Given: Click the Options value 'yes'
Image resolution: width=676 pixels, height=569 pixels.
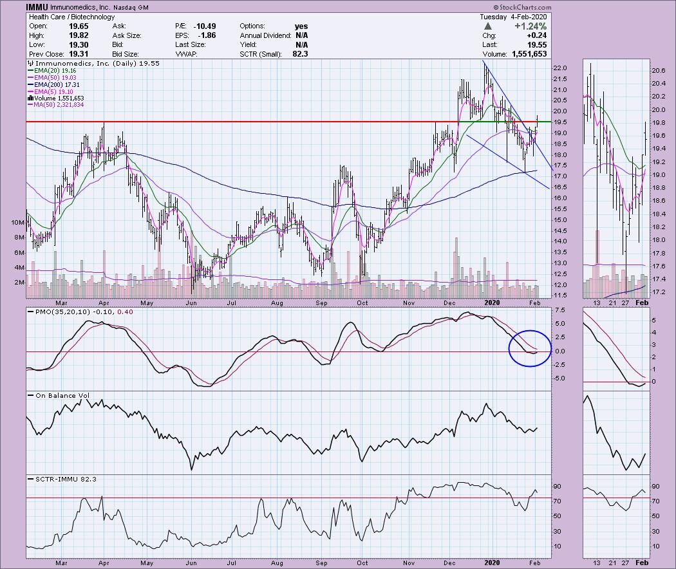Looking at the screenshot, I should click(x=301, y=26).
